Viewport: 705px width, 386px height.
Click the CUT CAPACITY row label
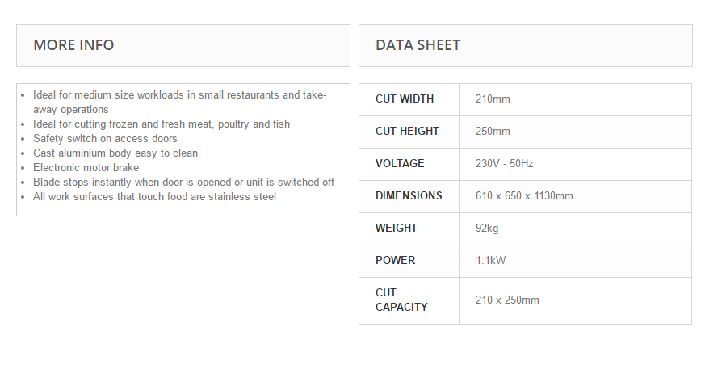point(401,300)
